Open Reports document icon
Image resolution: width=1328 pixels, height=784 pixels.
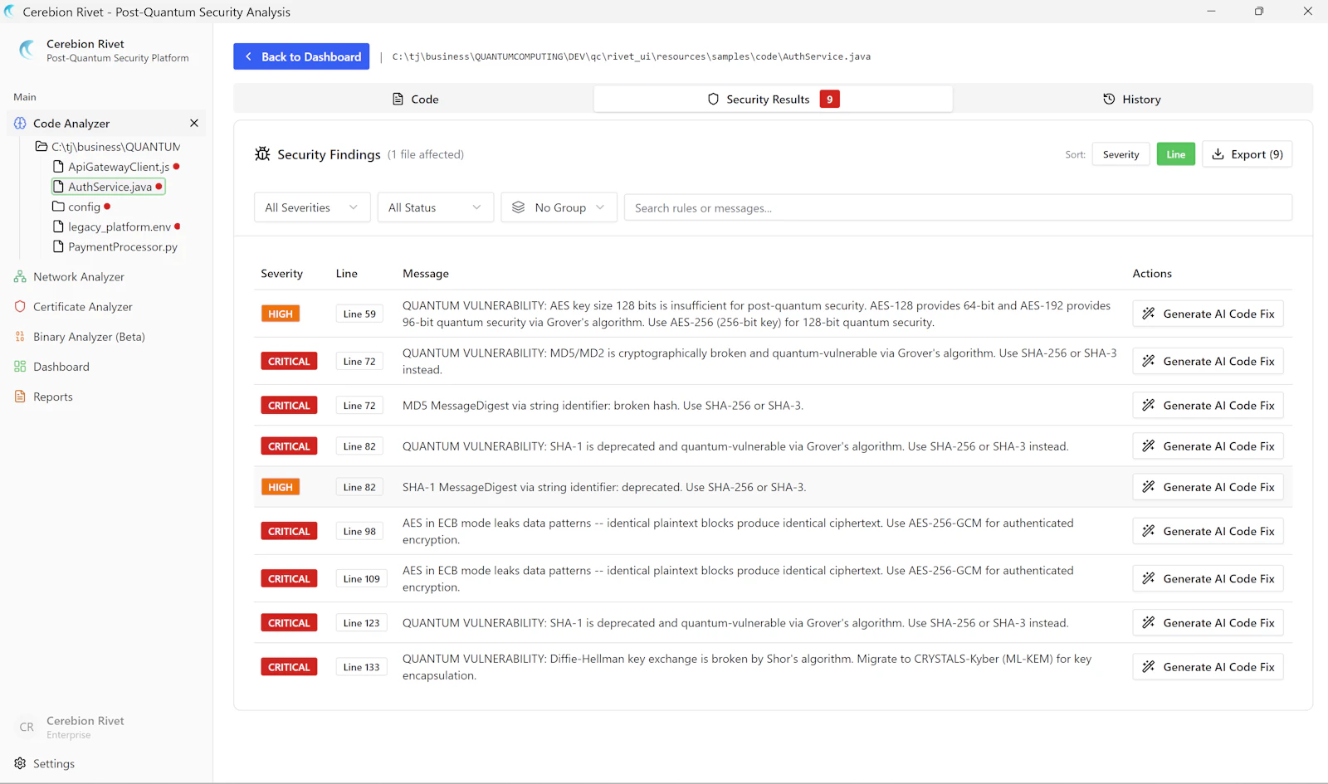(x=20, y=396)
